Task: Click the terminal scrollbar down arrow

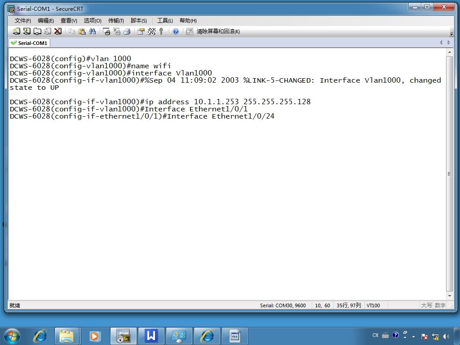Action: pos(449,296)
